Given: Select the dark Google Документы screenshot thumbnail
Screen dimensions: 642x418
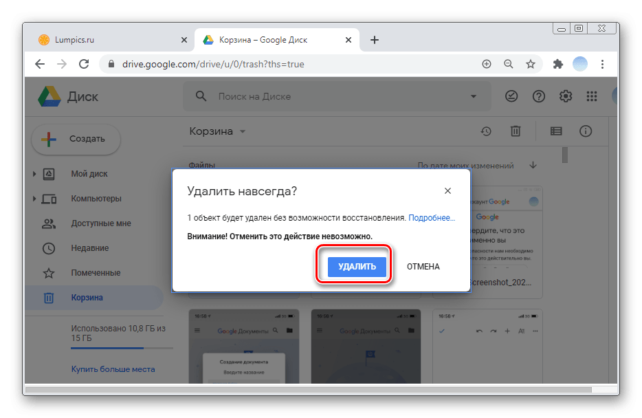Looking at the screenshot, I should tap(366, 346).
